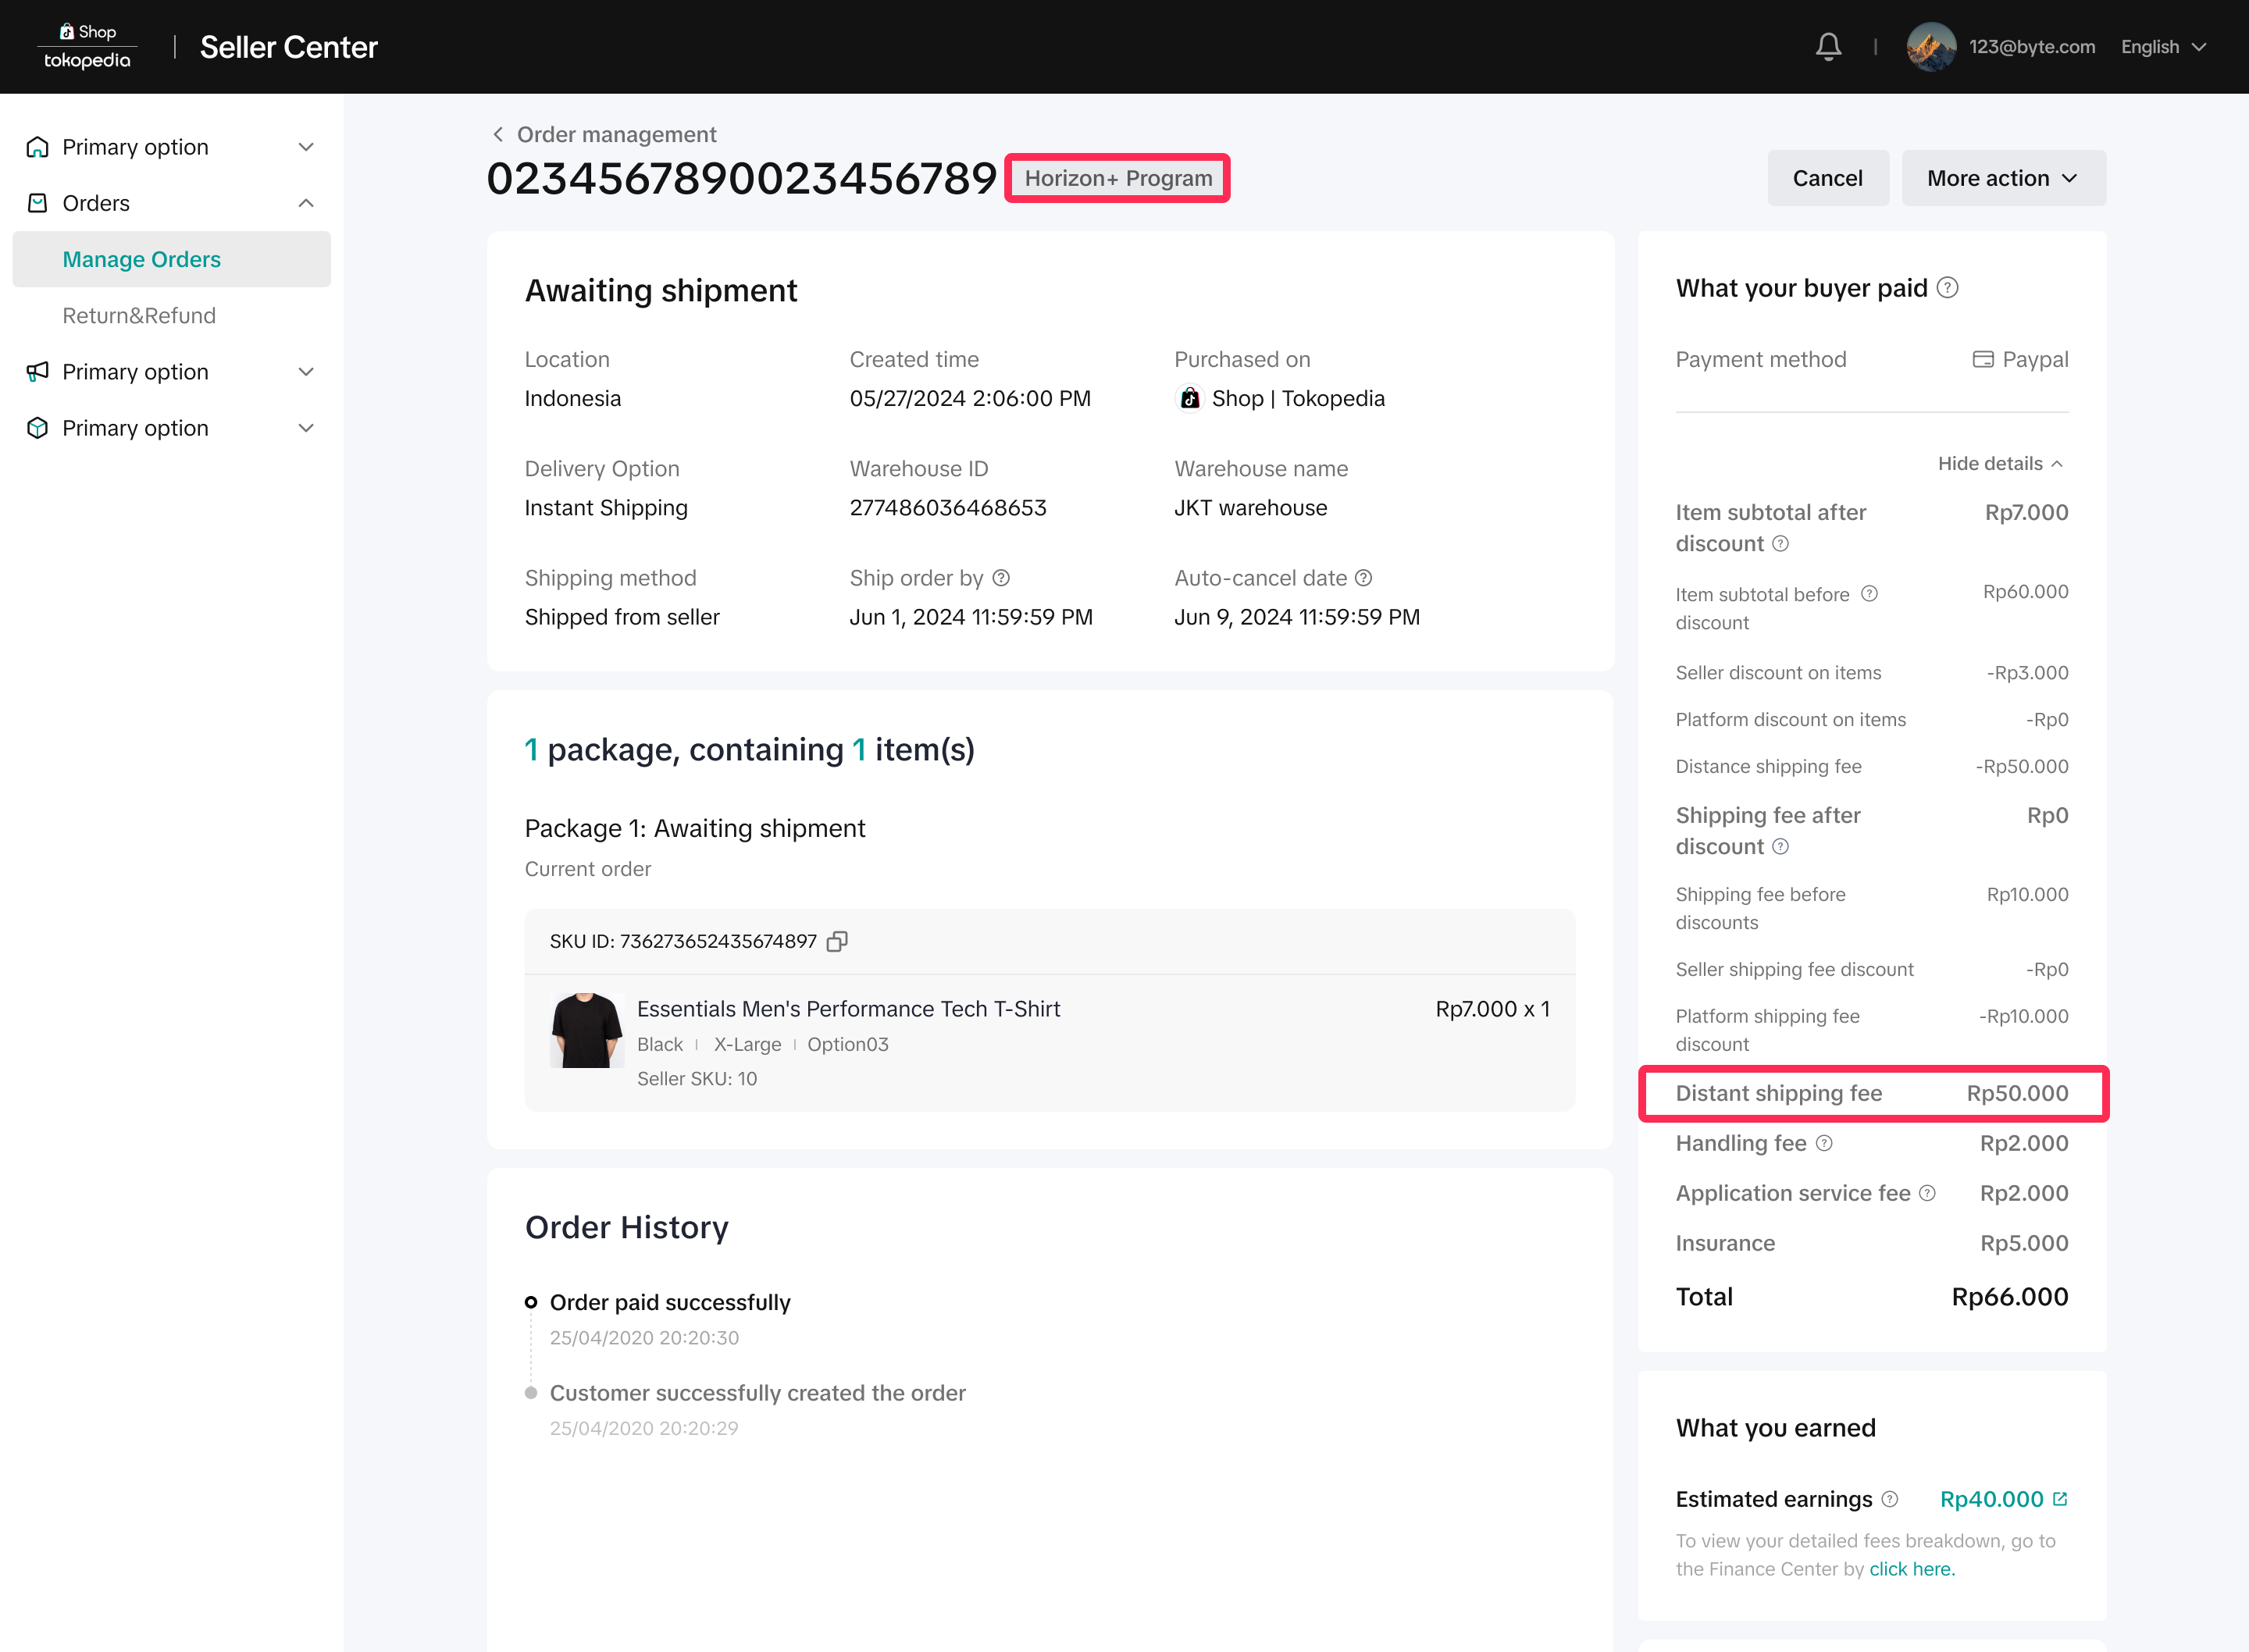2249x1652 pixels.
Task: Click info icon beside Auto-cancel date
Action: point(1363,578)
